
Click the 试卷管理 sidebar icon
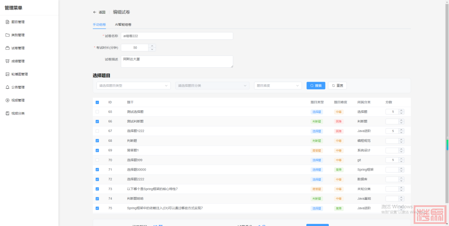7,48
